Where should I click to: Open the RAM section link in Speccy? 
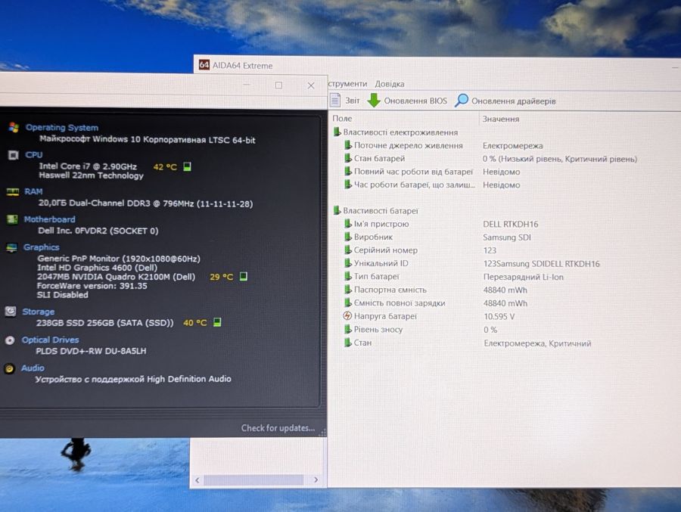tap(33, 191)
